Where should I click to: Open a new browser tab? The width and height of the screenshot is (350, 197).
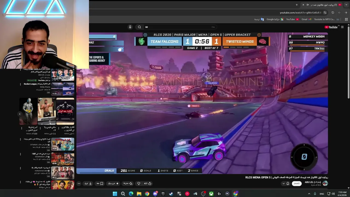pyautogui.click(x=297, y=5)
